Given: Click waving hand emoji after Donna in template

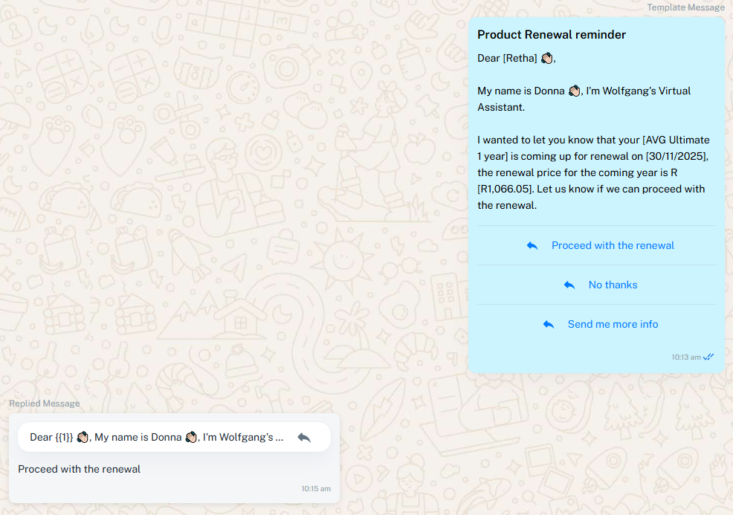Looking at the screenshot, I should [x=574, y=91].
